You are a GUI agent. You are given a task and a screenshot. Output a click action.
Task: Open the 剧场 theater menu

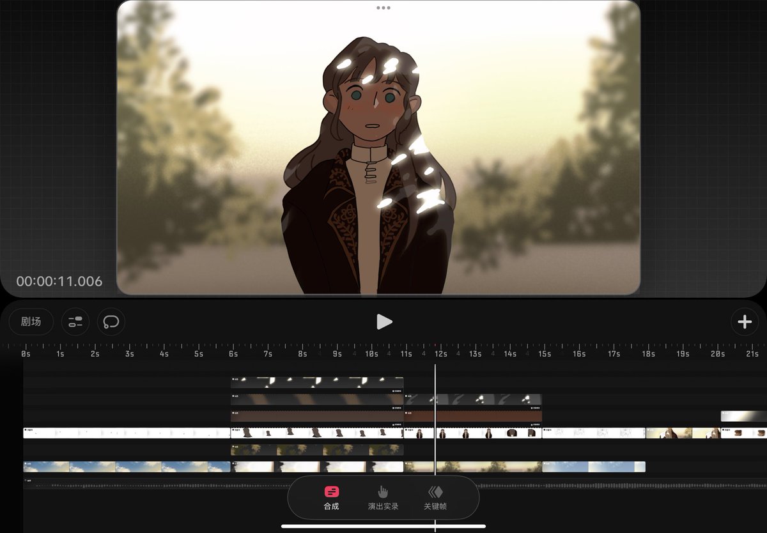coord(31,321)
